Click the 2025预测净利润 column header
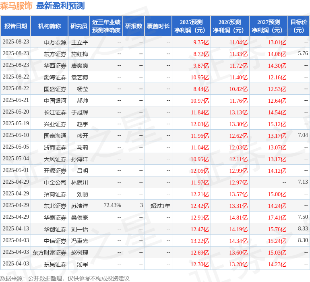Viewport: 310px width, 282px height. point(191,26)
